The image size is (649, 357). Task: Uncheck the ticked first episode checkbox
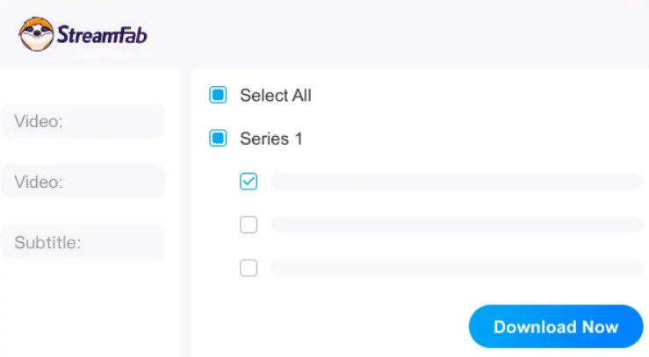[x=249, y=182]
